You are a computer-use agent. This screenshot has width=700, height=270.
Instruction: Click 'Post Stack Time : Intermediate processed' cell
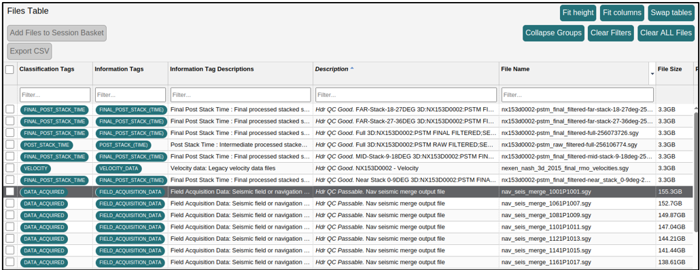click(x=239, y=144)
